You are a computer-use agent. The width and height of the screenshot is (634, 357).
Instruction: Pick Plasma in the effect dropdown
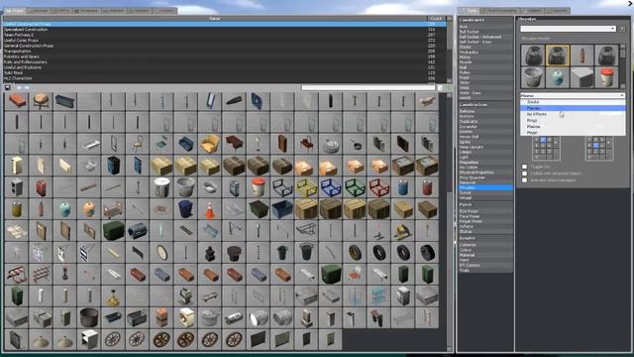coord(573,126)
